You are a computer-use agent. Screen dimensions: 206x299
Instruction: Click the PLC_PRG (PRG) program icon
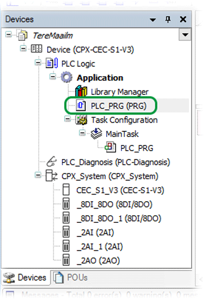[81, 105]
